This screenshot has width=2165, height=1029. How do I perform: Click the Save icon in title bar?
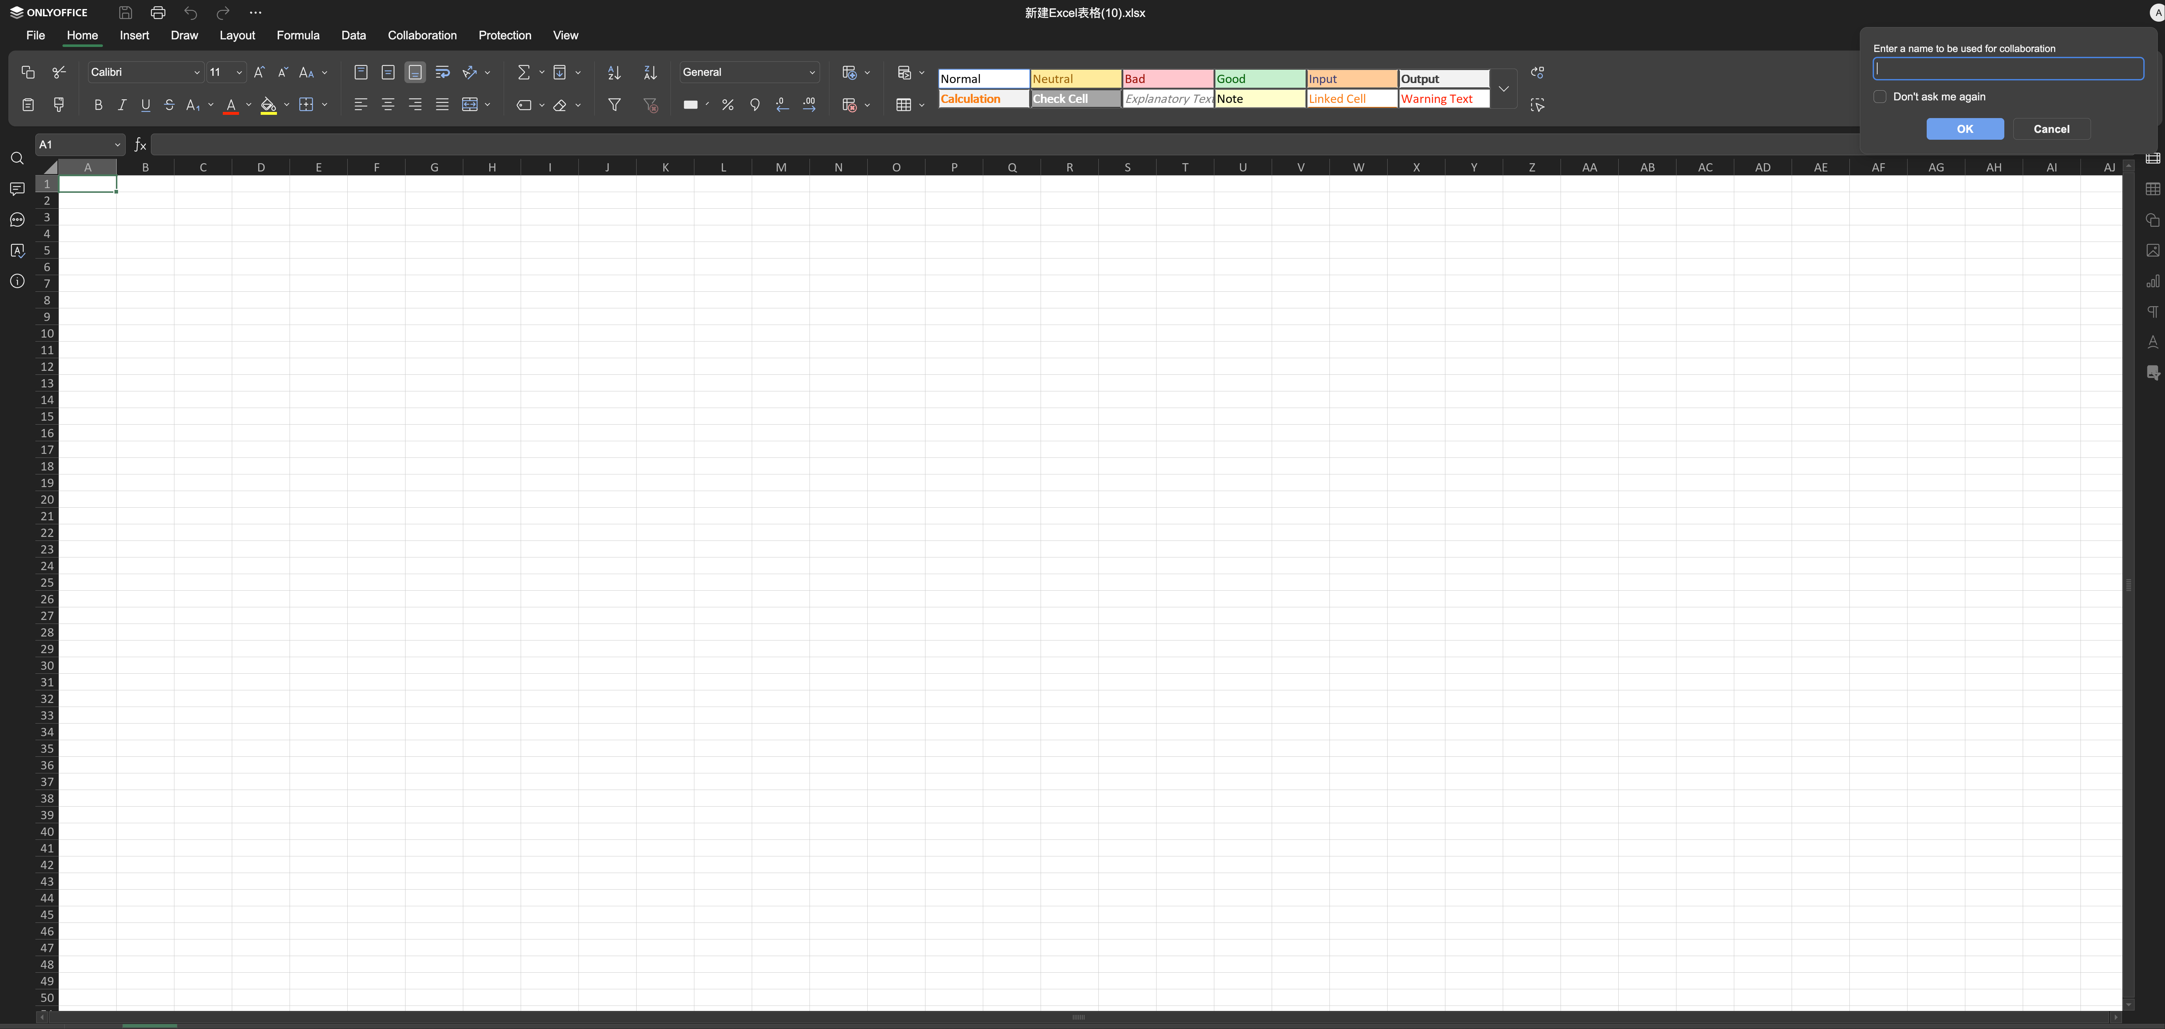125,13
